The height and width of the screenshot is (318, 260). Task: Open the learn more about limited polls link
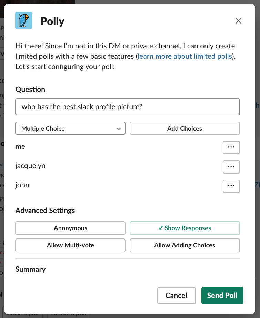(185, 56)
